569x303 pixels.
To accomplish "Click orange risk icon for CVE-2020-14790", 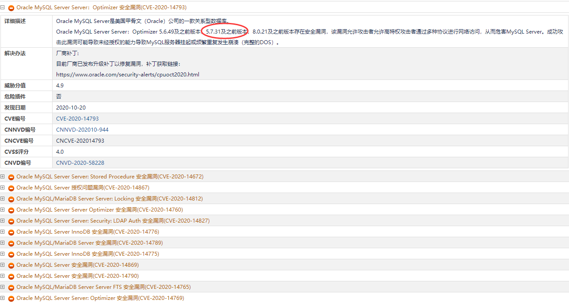I will [11, 276].
